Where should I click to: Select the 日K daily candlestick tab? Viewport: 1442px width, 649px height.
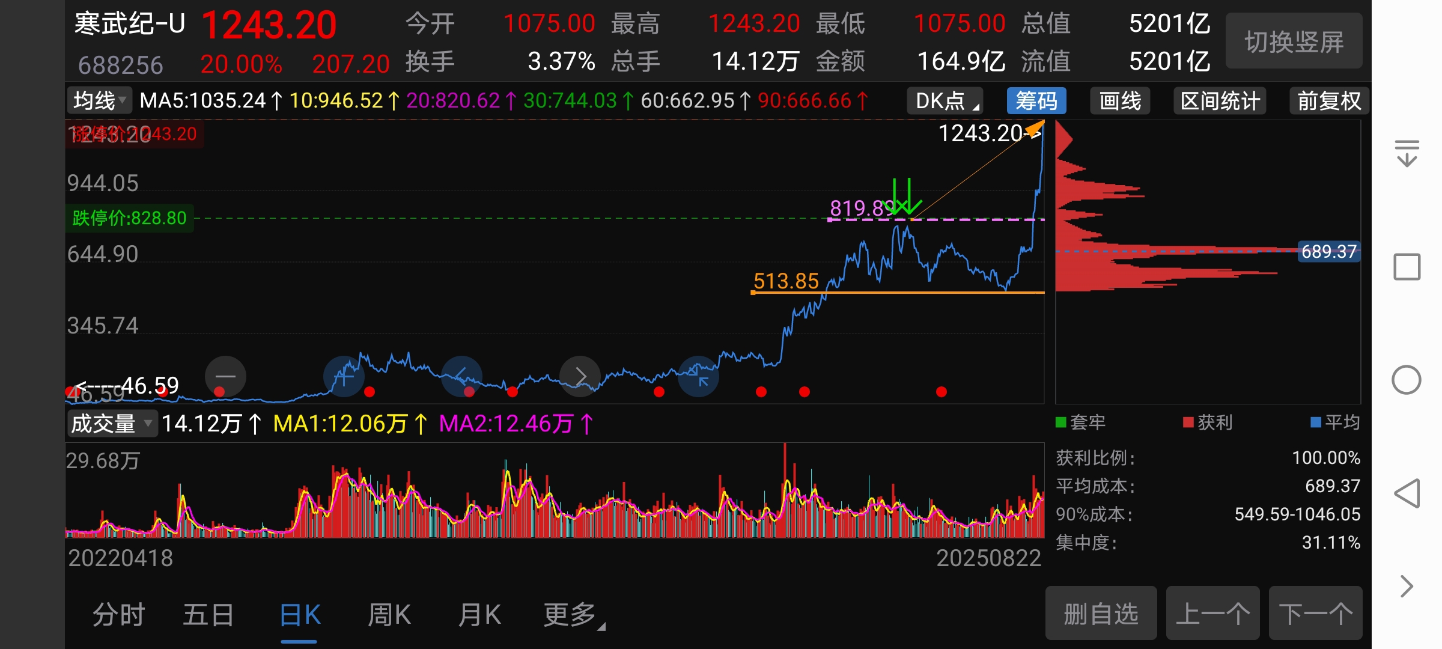coord(300,615)
